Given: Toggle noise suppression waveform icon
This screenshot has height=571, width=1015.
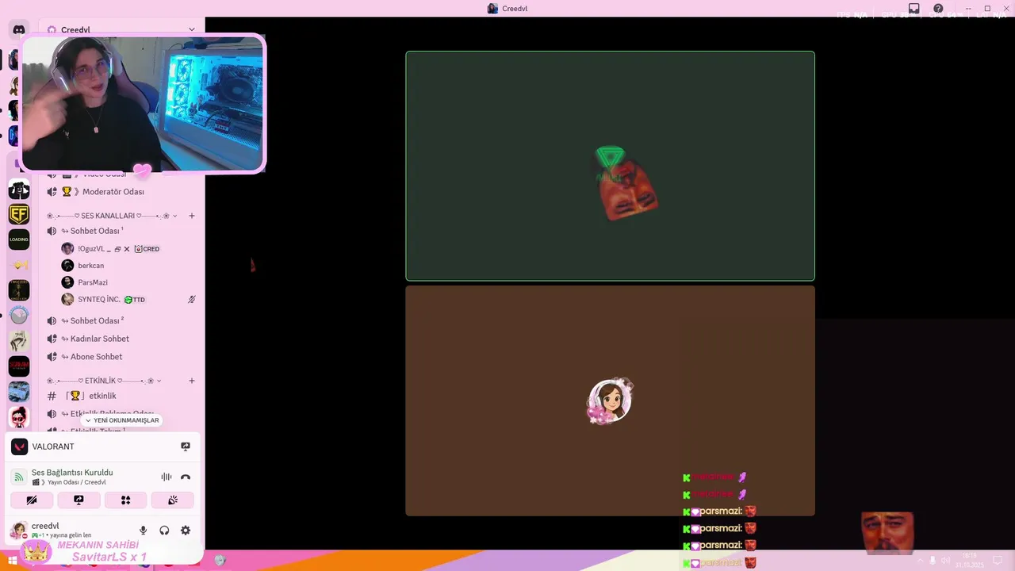Looking at the screenshot, I should 167,477.
